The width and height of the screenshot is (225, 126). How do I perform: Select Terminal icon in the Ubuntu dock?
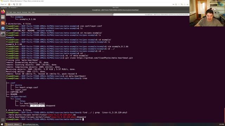coord(3,34)
